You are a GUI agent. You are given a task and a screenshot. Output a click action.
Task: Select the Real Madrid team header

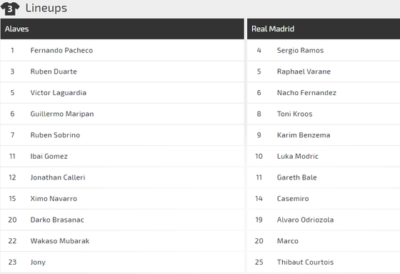click(324, 29)
